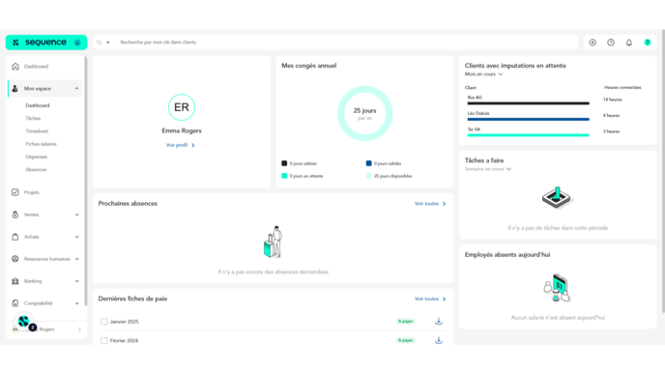
Task: Open the Rogers user menu chevron
Action: (x=79, y=330)
